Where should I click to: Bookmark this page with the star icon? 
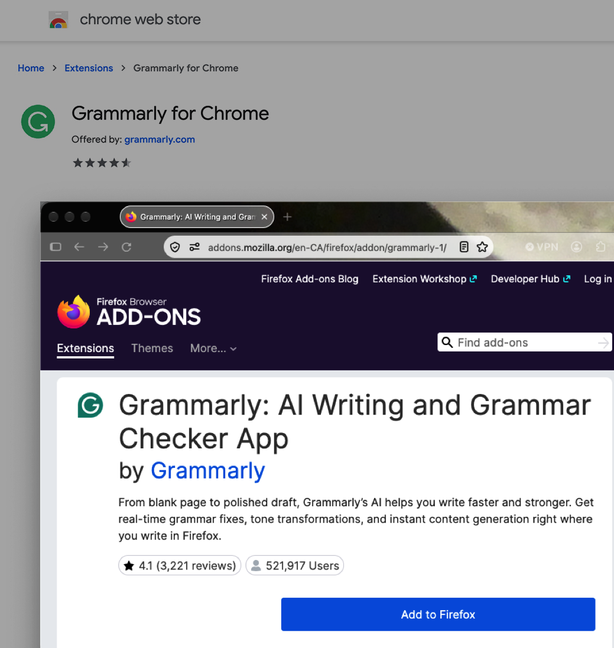482,247
